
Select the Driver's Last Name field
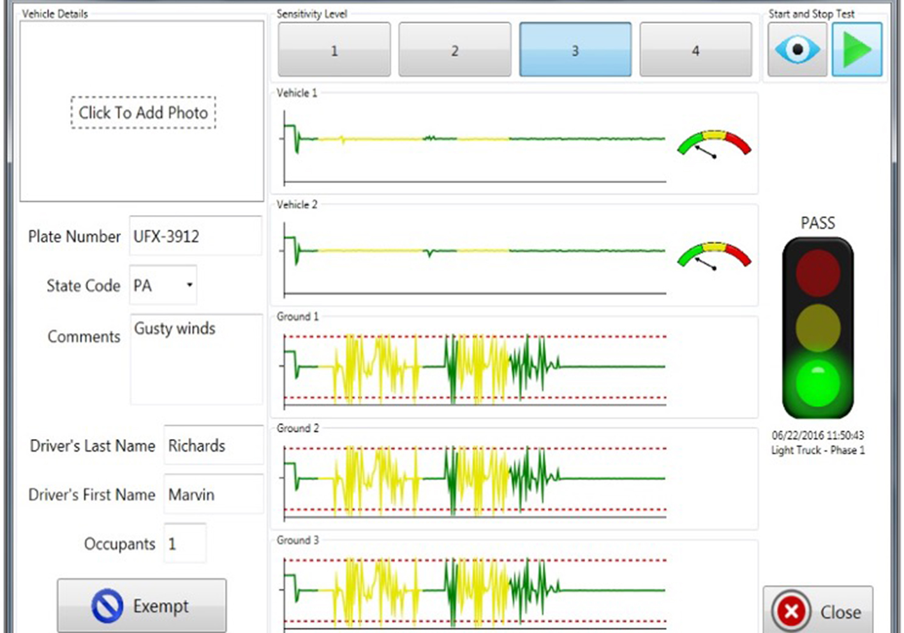click(213, 445)
